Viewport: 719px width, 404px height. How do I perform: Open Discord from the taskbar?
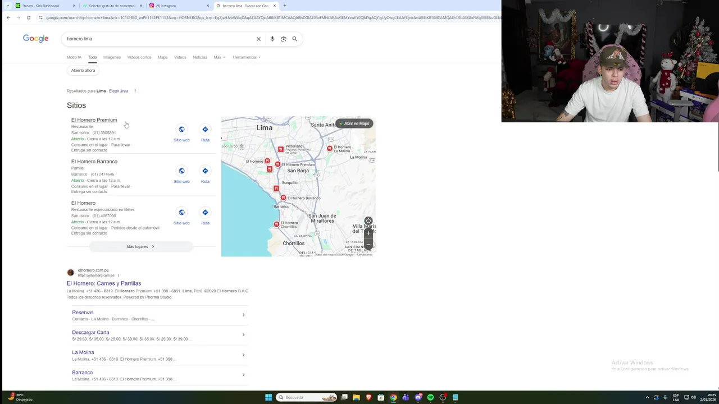point(418,397)
